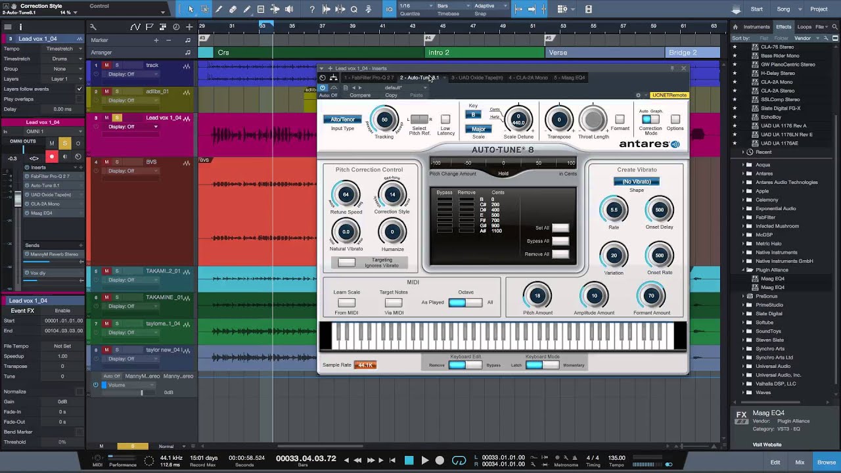
Task: Open the Scale Major selector
Action: [x=478, y=129]
